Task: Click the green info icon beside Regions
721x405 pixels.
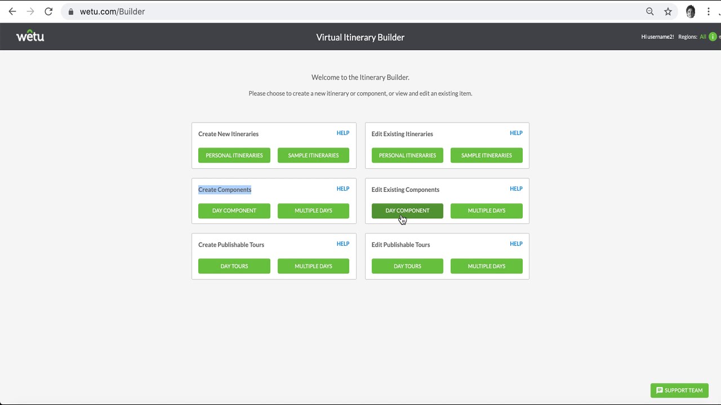Action: (x=713, y=37)
